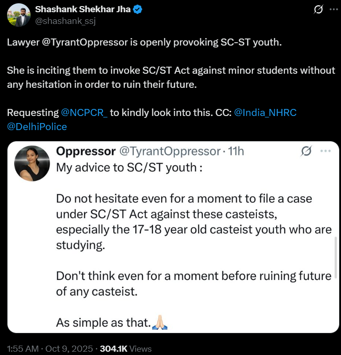Screen dimensions: 341x355
Task: Open the @DelhiPolice mention
Action: coord(37,127)
